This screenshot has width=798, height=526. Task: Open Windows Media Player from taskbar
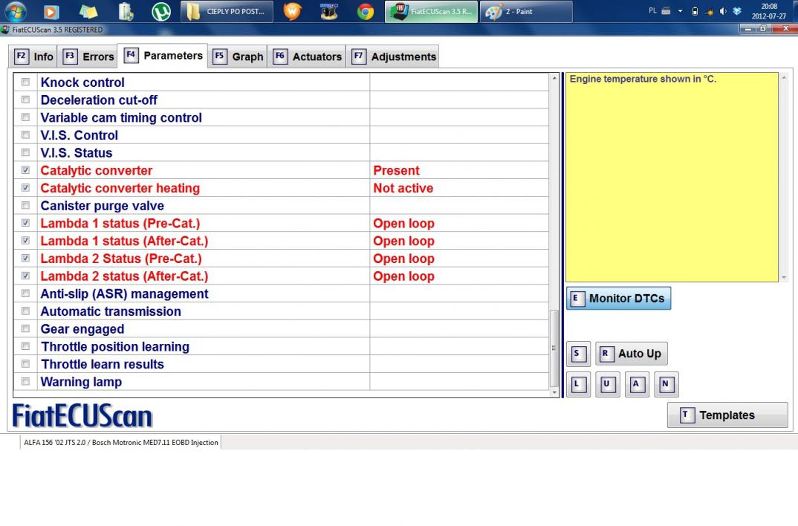(51, 11)
